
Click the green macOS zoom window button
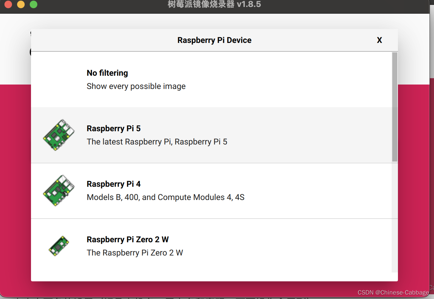34,4
